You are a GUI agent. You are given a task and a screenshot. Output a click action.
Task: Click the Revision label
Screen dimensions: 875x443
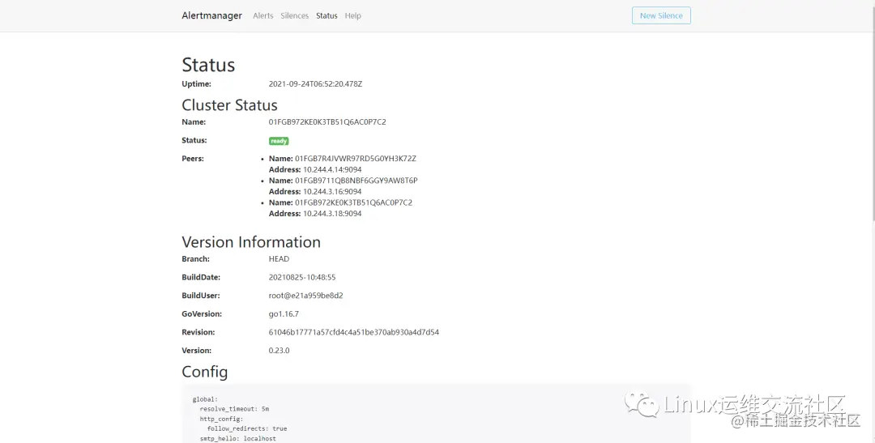pyautogui.click(x=198, y=332)
